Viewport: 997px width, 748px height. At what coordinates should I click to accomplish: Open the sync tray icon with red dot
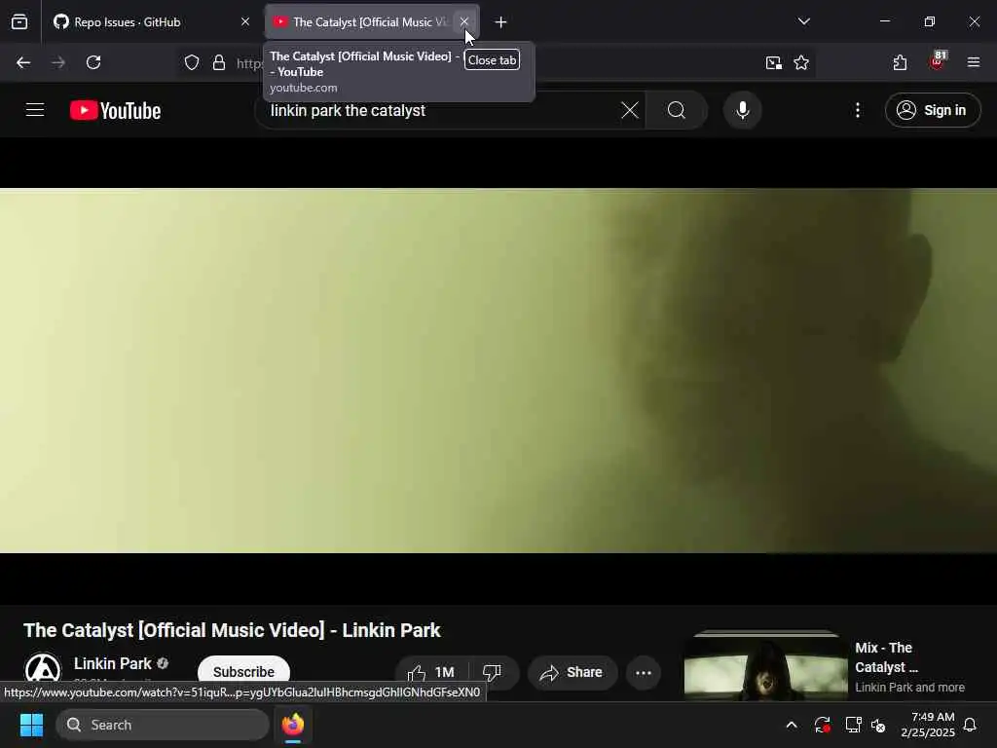tap(822, 725)
